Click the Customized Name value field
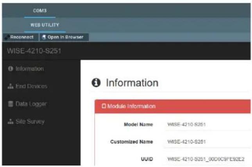This screenshot has height=167, width=252. coord(208,142)
